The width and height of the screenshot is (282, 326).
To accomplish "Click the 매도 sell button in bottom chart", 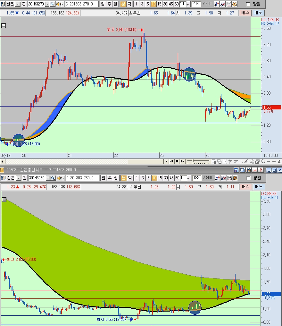I will coord(258,187).
